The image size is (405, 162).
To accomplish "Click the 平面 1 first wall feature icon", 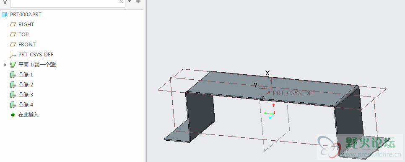I will pyautogui.click(x=13, y=65).
